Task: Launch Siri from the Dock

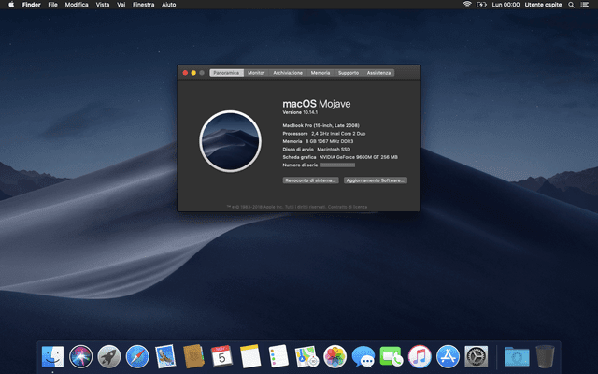Action: tap(81, 356)
